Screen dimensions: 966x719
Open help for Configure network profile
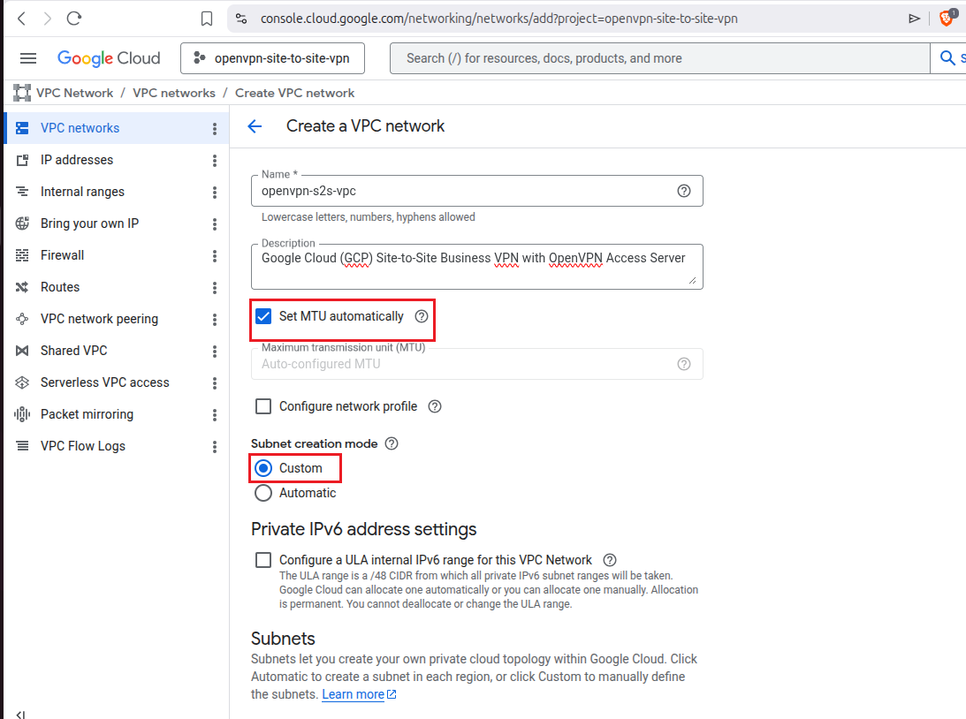(435, 407)
